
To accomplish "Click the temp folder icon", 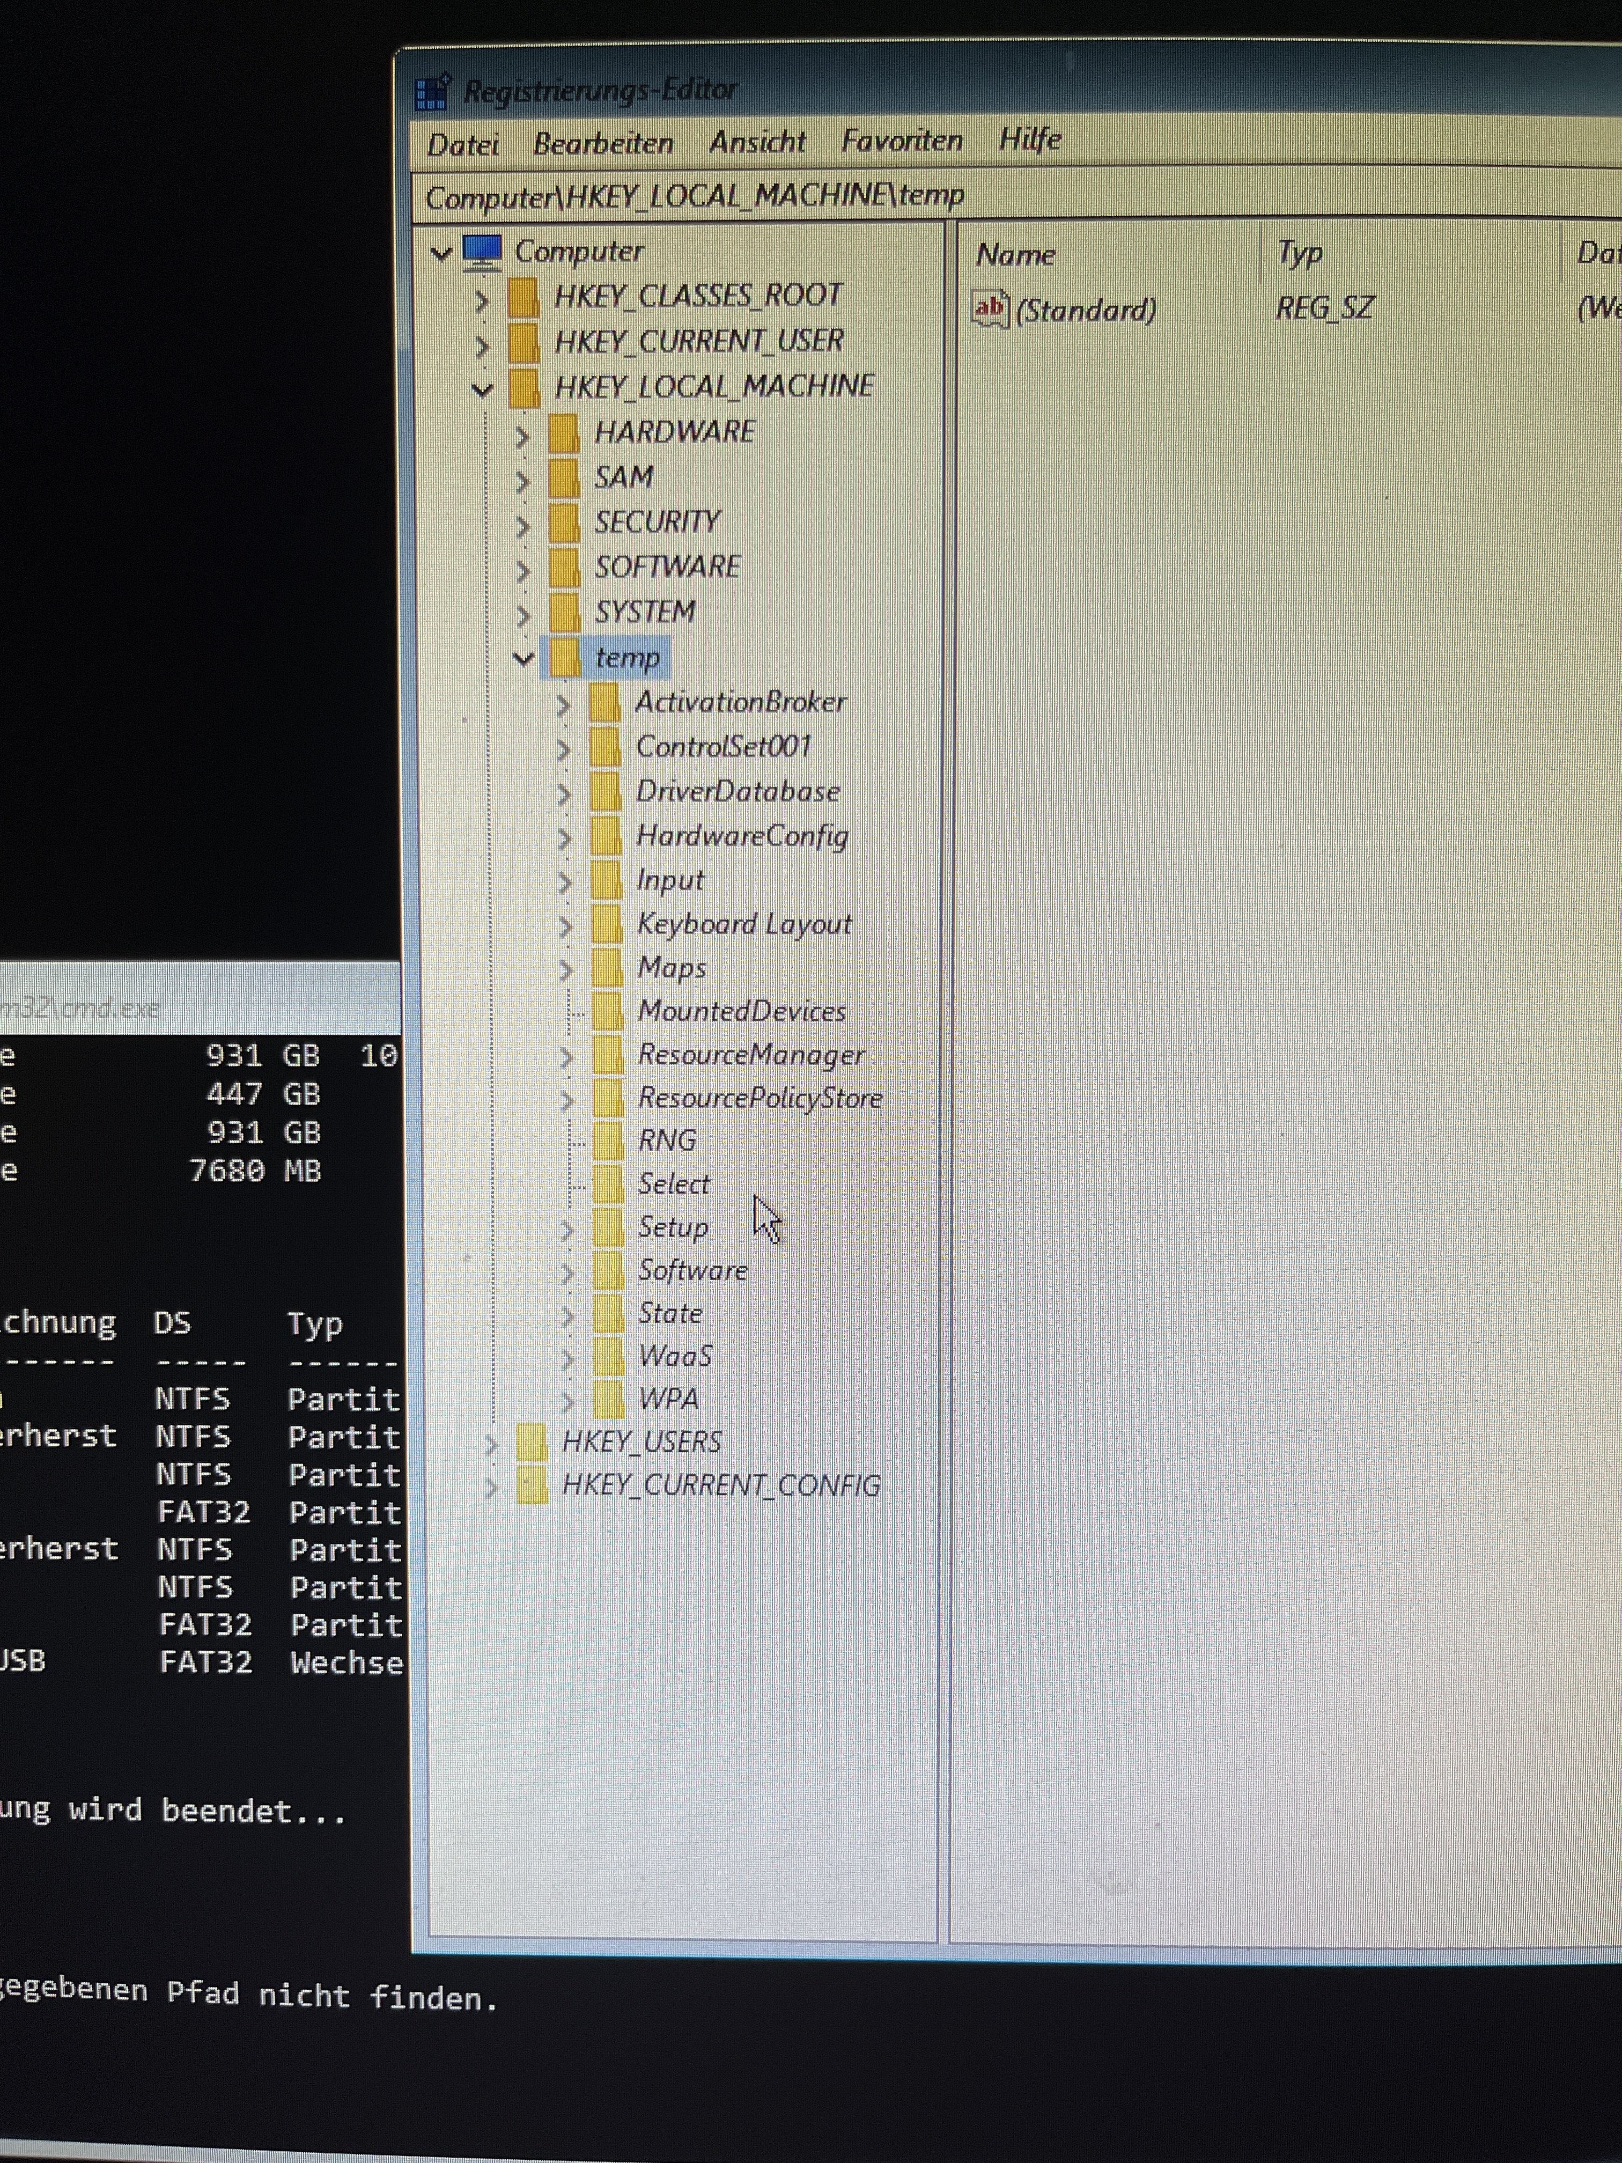I will [564, 658].
